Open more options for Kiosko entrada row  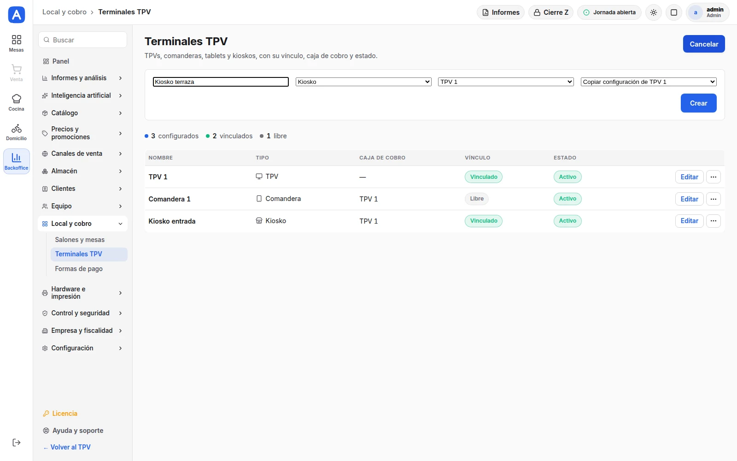point(714,221)
